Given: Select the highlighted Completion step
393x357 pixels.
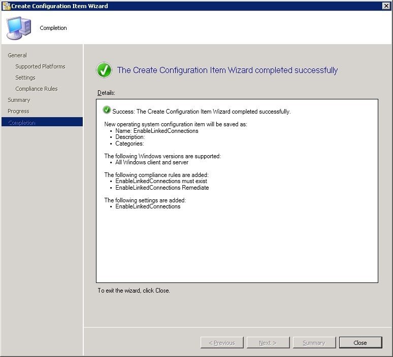Looking at the screenshot, I should tap(42, 122).
